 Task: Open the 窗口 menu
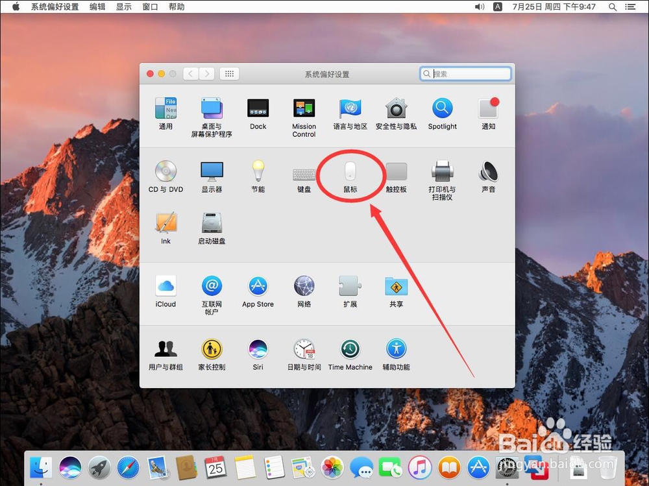pos(150,6)
